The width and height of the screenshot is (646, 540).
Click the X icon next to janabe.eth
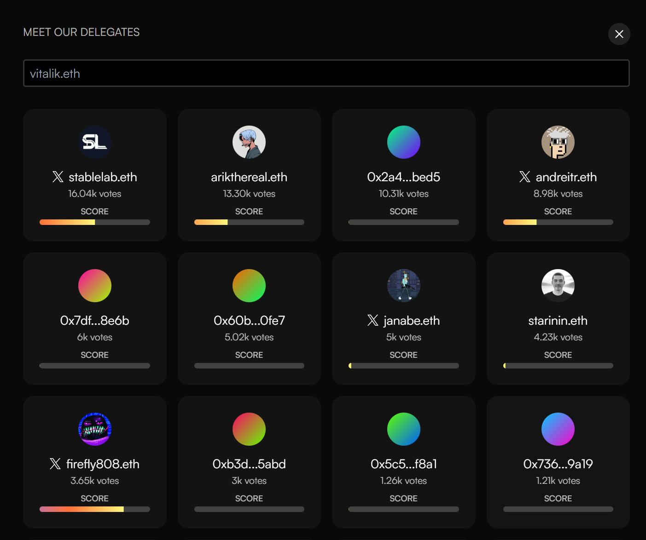(373, 321)
